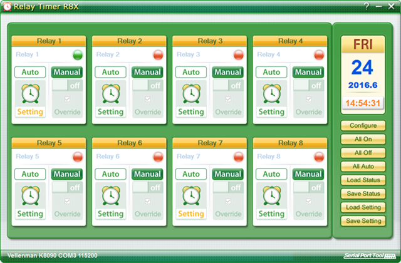Click the green status LED of Relay 1
The width and height of the screenshot is (401, 263).
(x=78, y=55)
